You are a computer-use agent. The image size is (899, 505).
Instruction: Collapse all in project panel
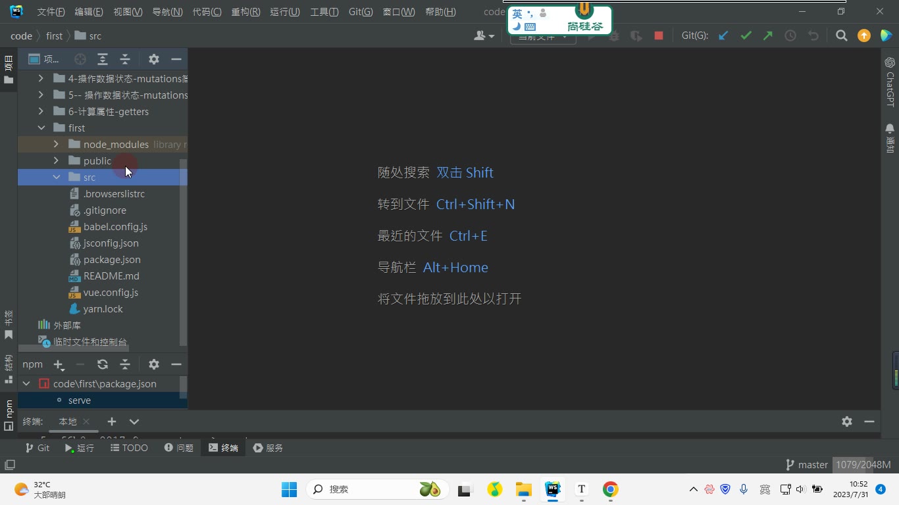[125, 59]
